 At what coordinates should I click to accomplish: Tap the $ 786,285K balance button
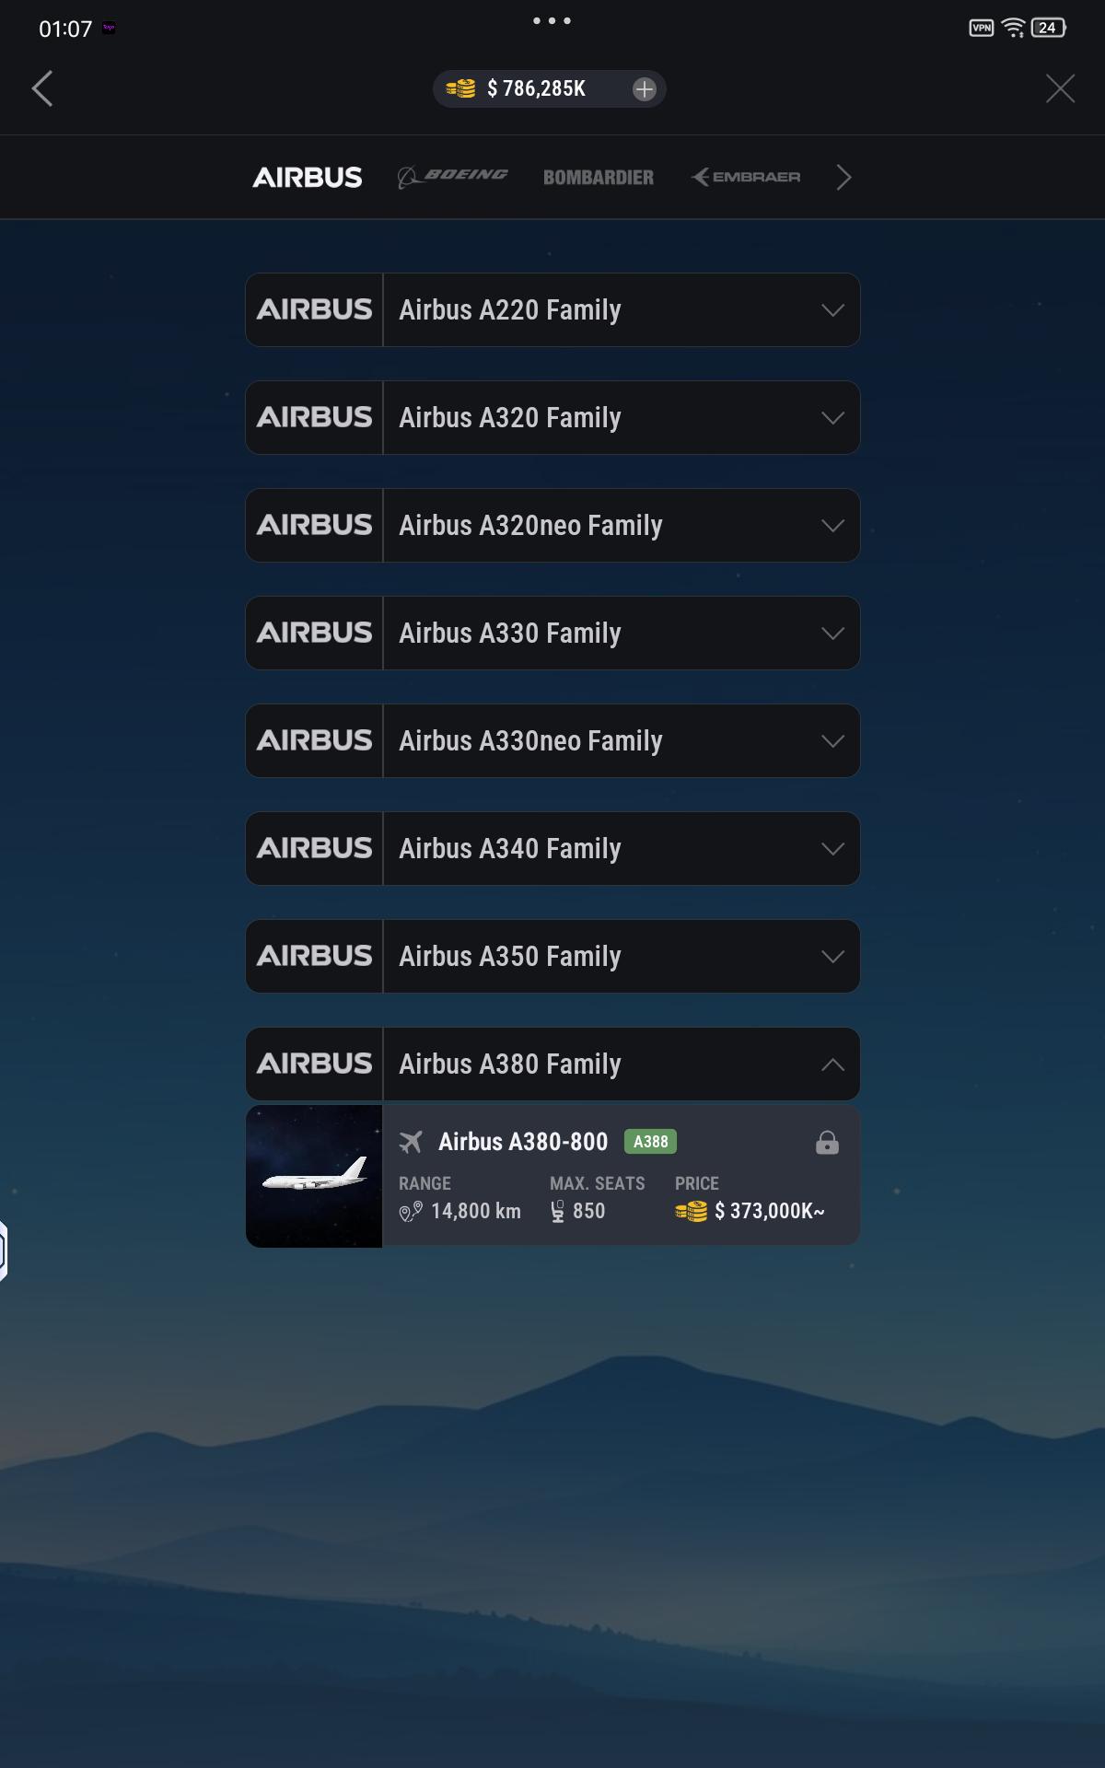(x=550, y=88)
